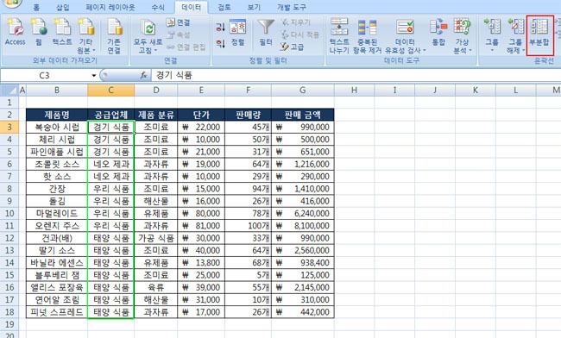This screenshot has width=561, height=338.
Task: Click header cell 공급업체
Action: pyautogui.click(x=111, y=115)
